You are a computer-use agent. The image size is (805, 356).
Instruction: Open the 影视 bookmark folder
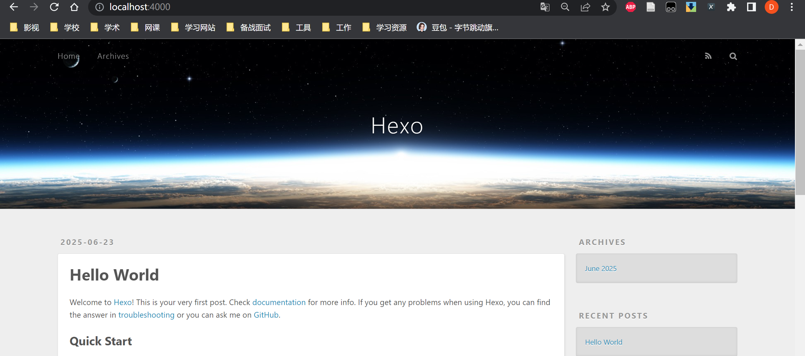coord(25,28)
